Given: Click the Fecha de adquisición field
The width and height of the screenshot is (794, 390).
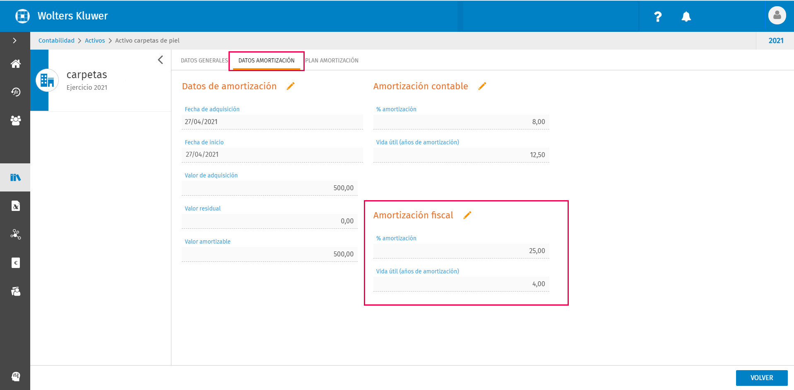Looking at the screenshot, I should (272, 122).
